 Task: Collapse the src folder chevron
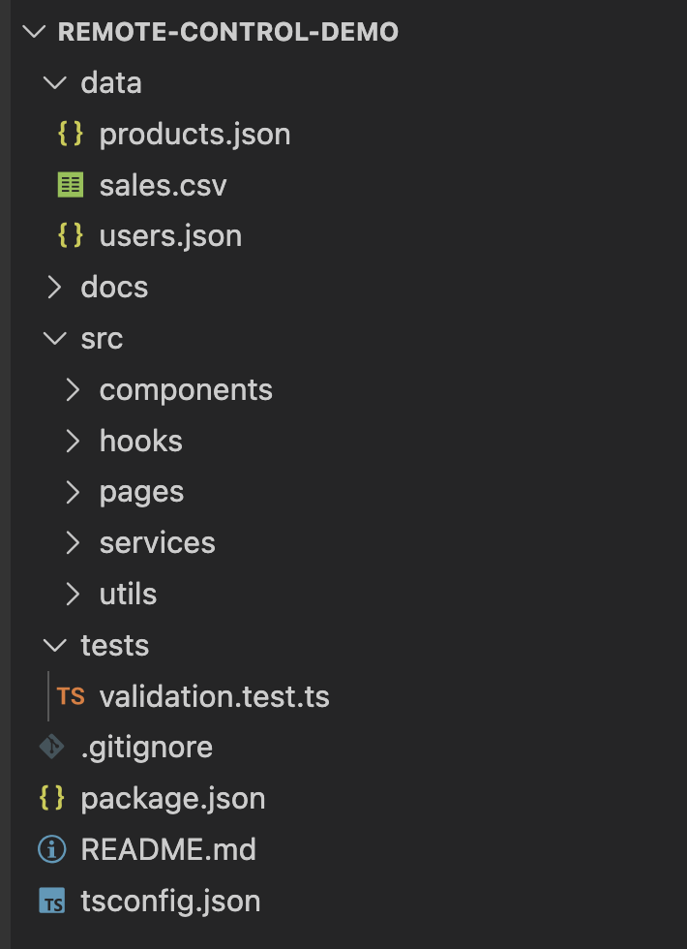[54, 339]
